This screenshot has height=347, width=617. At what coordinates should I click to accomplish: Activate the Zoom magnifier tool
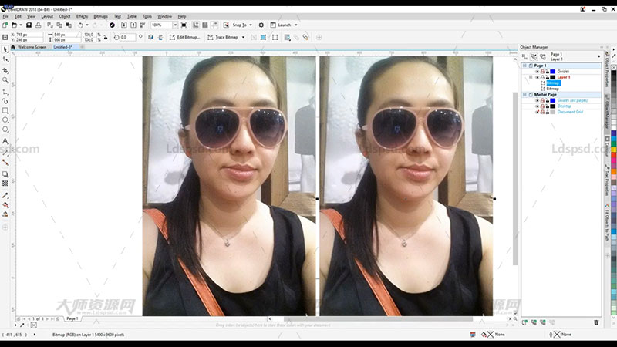coord(5,80)
